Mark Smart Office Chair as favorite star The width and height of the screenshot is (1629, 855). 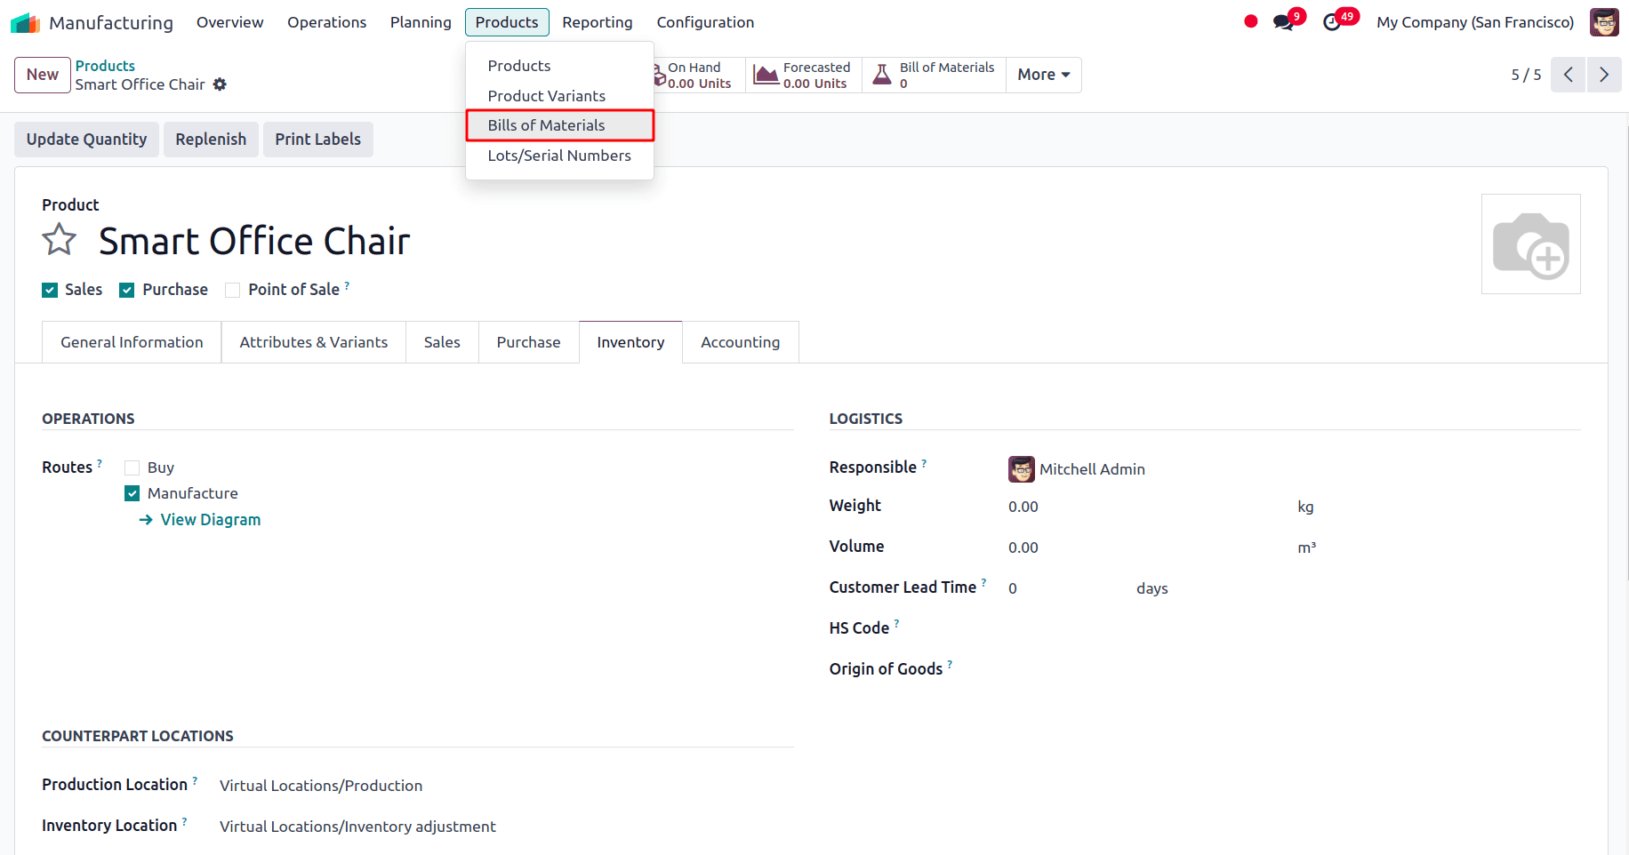coord(59,238)
